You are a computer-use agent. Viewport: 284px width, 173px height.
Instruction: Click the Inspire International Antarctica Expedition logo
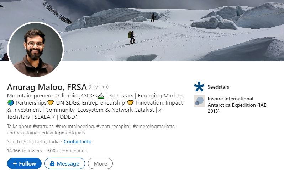point(199,101)
